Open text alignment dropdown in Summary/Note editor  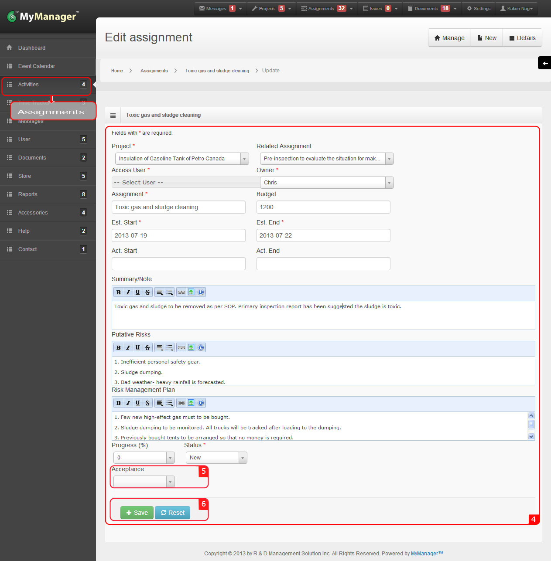pos(160,292)
